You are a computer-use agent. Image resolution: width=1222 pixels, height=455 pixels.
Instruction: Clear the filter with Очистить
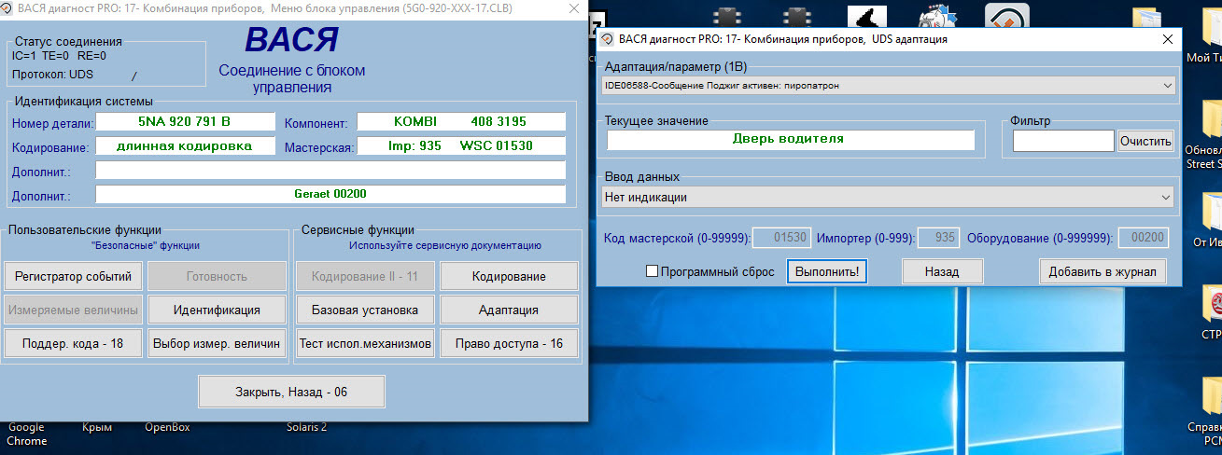[x=1145, y=141]
